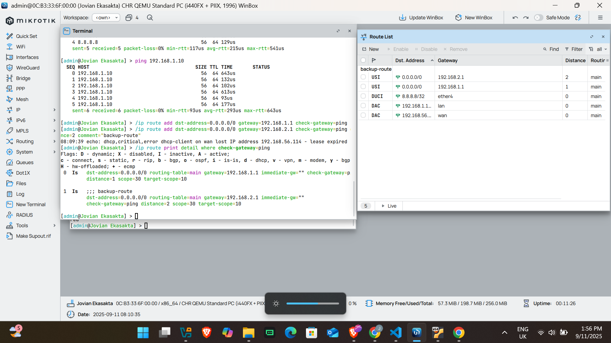
Task: Click the Disable button in Route List
Action: coord(426,49)
